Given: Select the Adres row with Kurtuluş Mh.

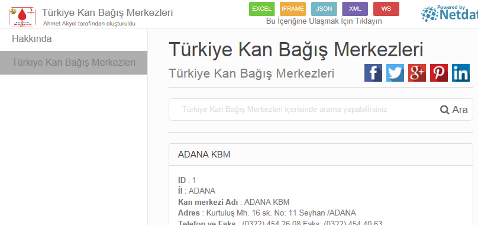Looking at the screenshot, I should (267, 213).
